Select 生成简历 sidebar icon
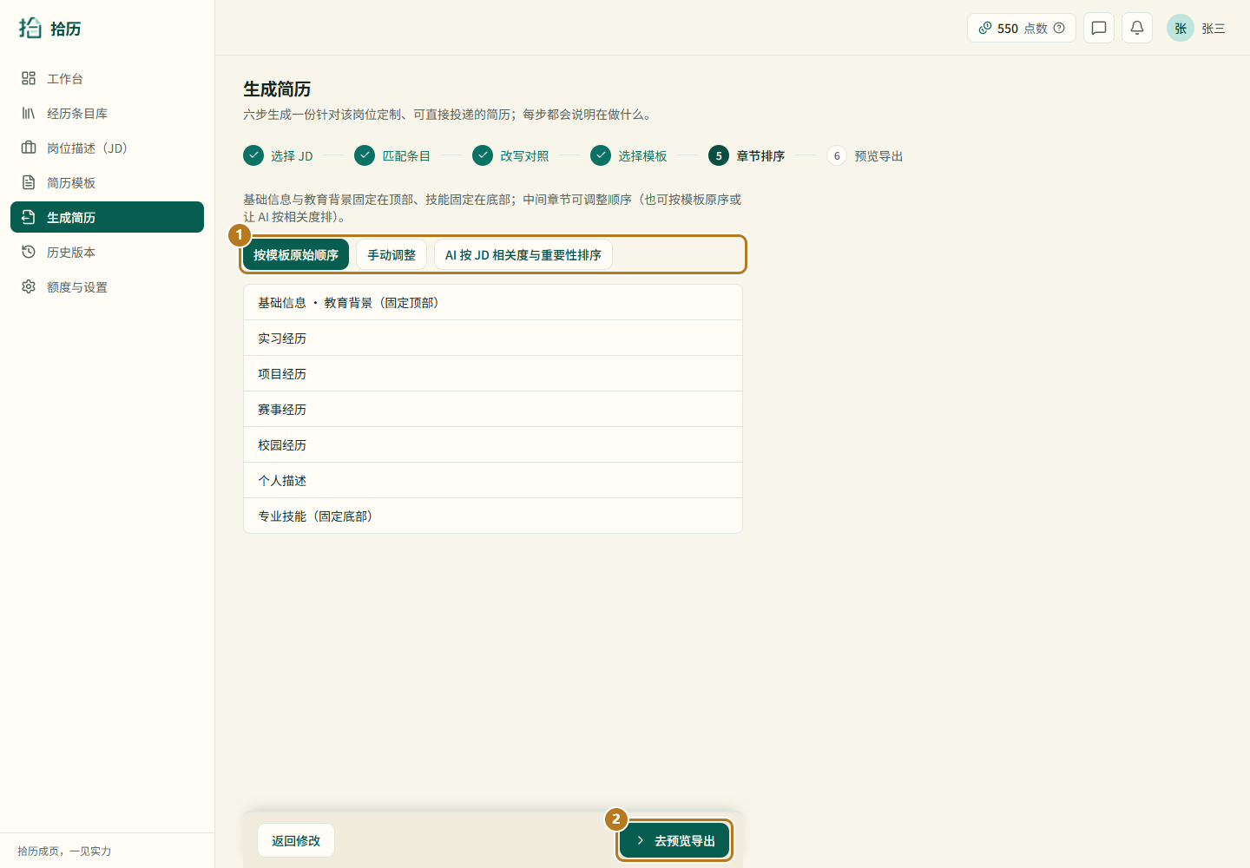Image resolution: width=1250 pixels, height=868 pixels. click(x=29, y=217)
